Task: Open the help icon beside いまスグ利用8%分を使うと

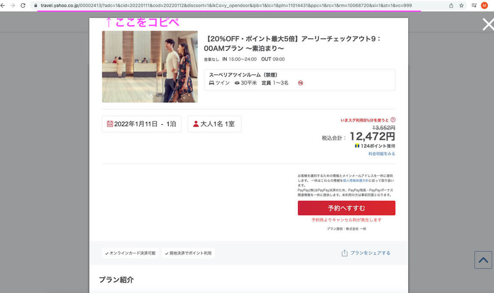Action: point(392,120)
